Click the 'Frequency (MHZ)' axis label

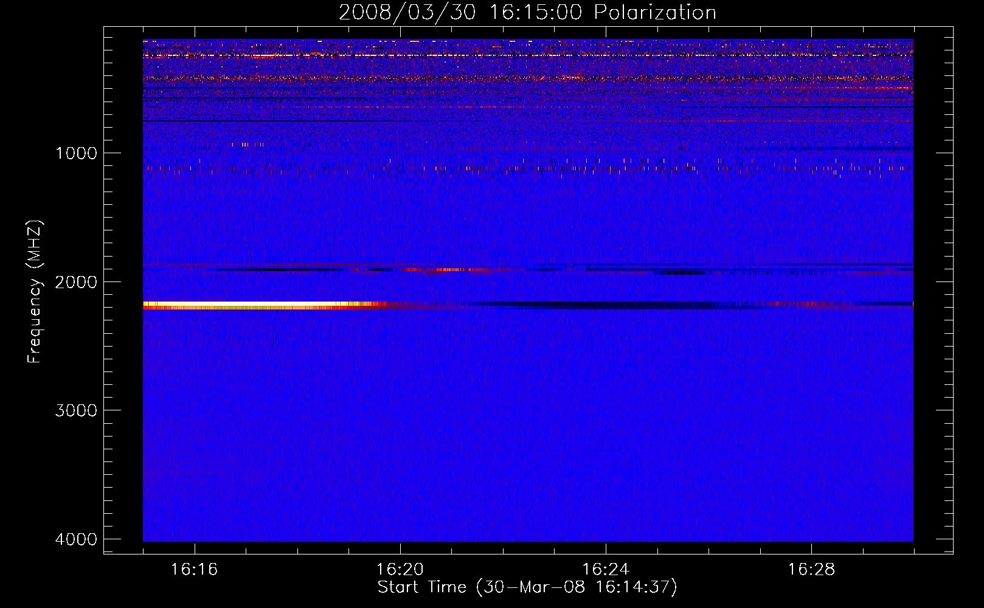(35, 292)
